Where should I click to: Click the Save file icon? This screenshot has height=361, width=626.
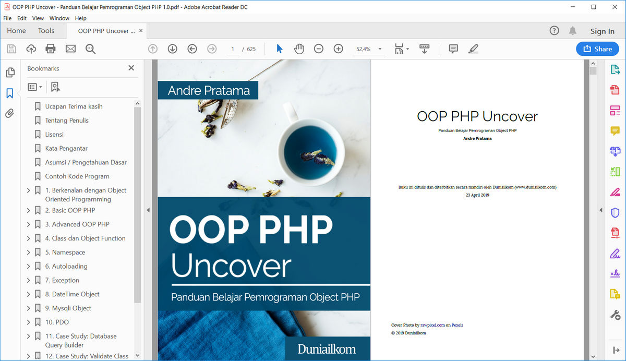pos(11,49)
